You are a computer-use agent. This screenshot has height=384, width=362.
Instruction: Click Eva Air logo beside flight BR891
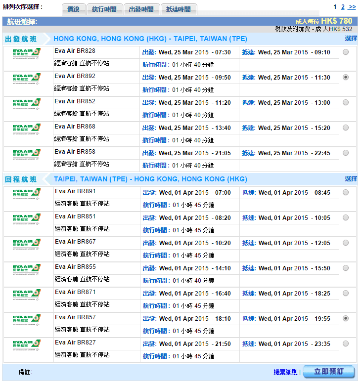[27, 194]
